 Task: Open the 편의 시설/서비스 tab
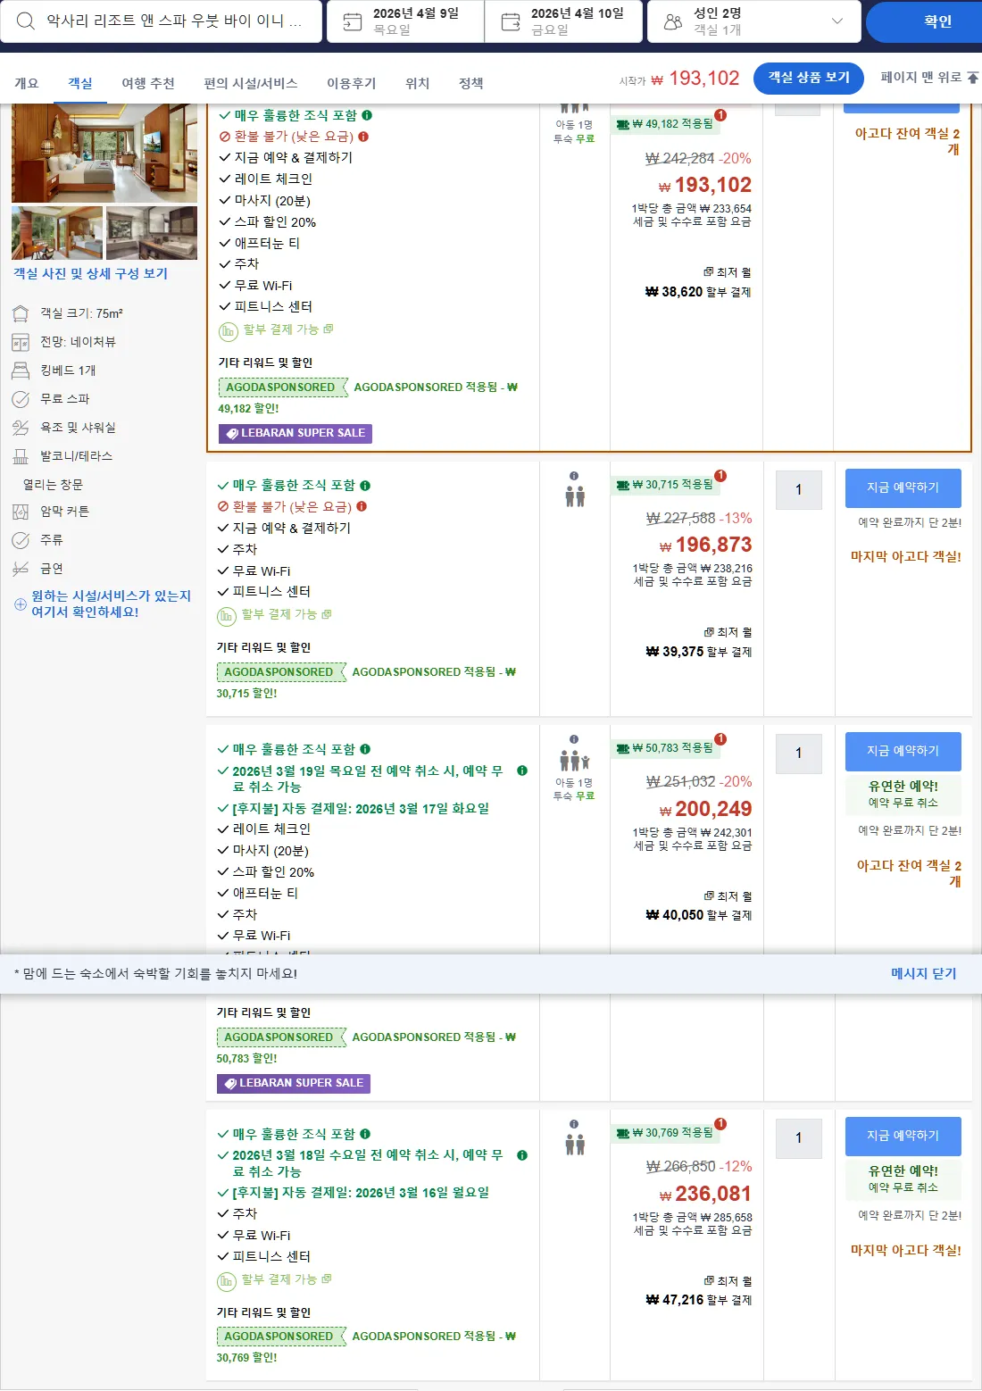pos(251,83)
